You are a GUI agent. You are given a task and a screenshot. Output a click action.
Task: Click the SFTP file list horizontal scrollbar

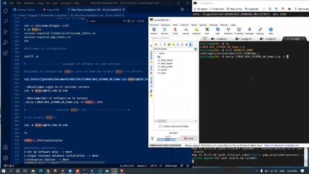175,121
